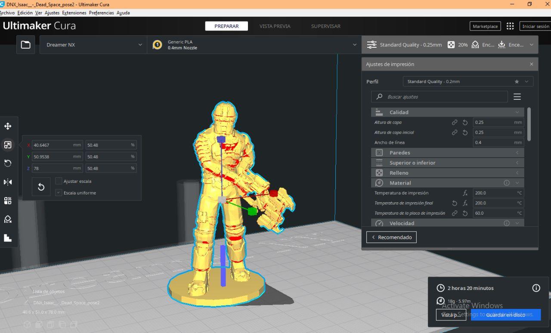Open the Ayuda menu
Image resolution: width=551 pixels, height=333 pixels.
tap(123, 13)
